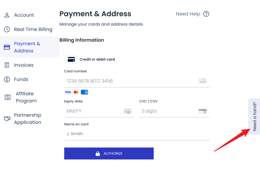Select the Name on card field

(x=137, y=134)
